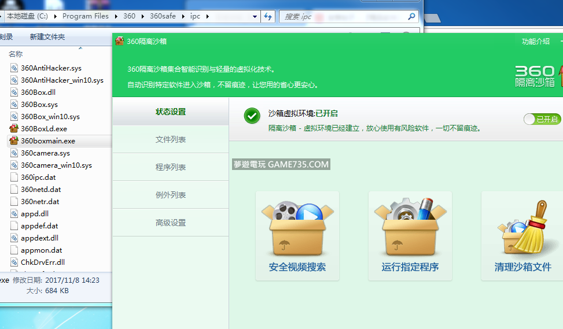
Task: Click the 360 folder breadcrumb segment
Action: 129,16
